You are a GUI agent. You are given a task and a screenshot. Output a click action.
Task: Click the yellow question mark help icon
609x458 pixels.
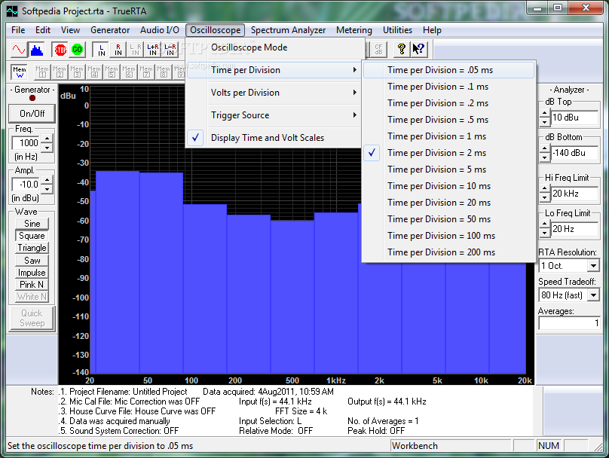pos(402,49)
